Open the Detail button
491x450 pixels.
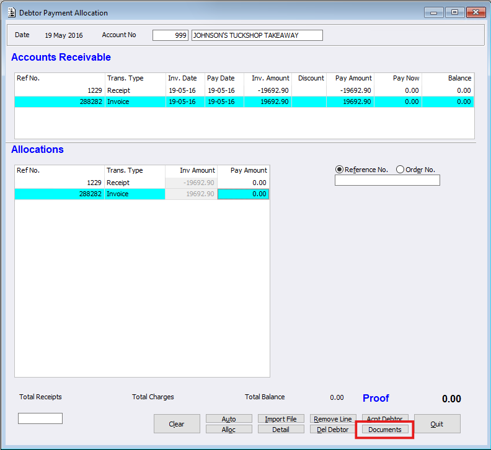point(281,430)
